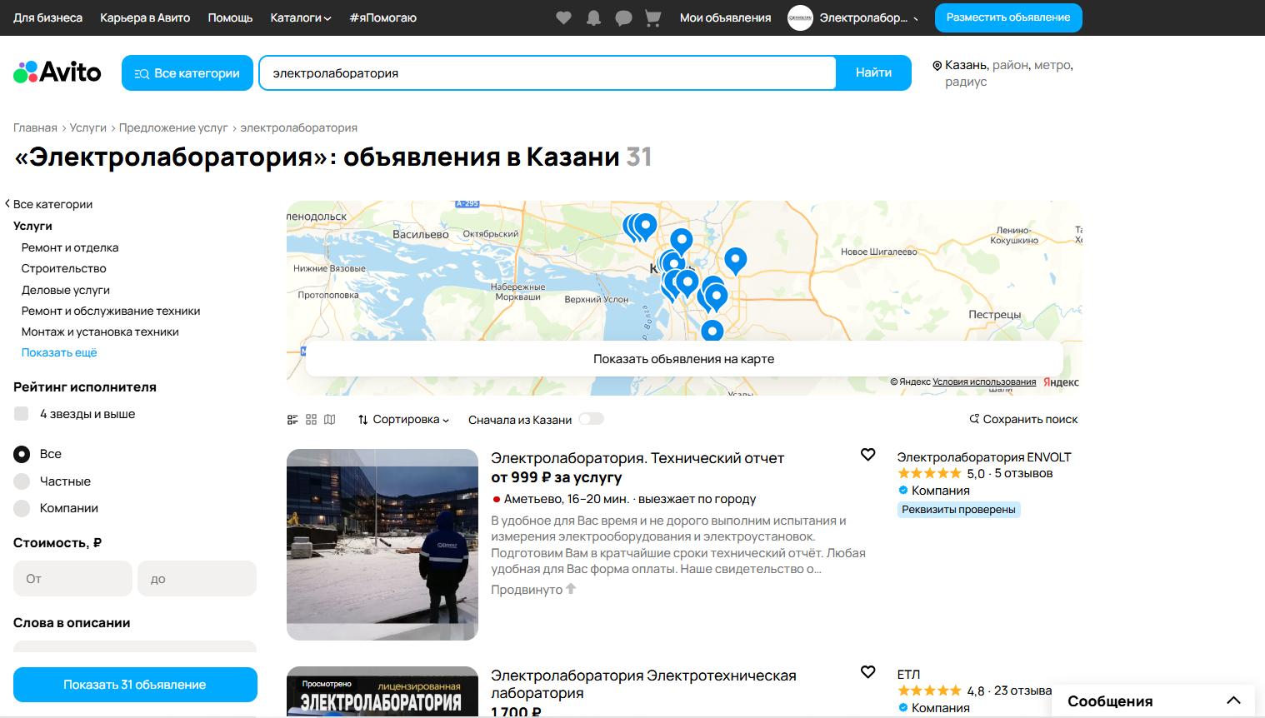Check the 4 stars and above filter
The width and height of the screenshot is (1265, 718).
(x=22, y=414)
